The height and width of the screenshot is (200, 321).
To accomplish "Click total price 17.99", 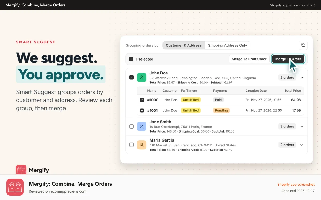I will tap(297, 110).
